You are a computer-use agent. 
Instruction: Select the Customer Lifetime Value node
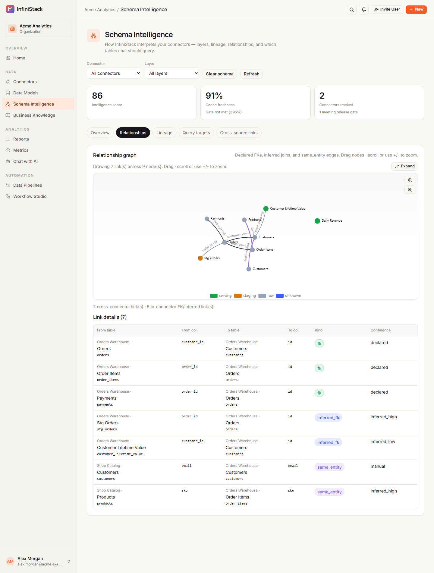click(x=266, y=209)
